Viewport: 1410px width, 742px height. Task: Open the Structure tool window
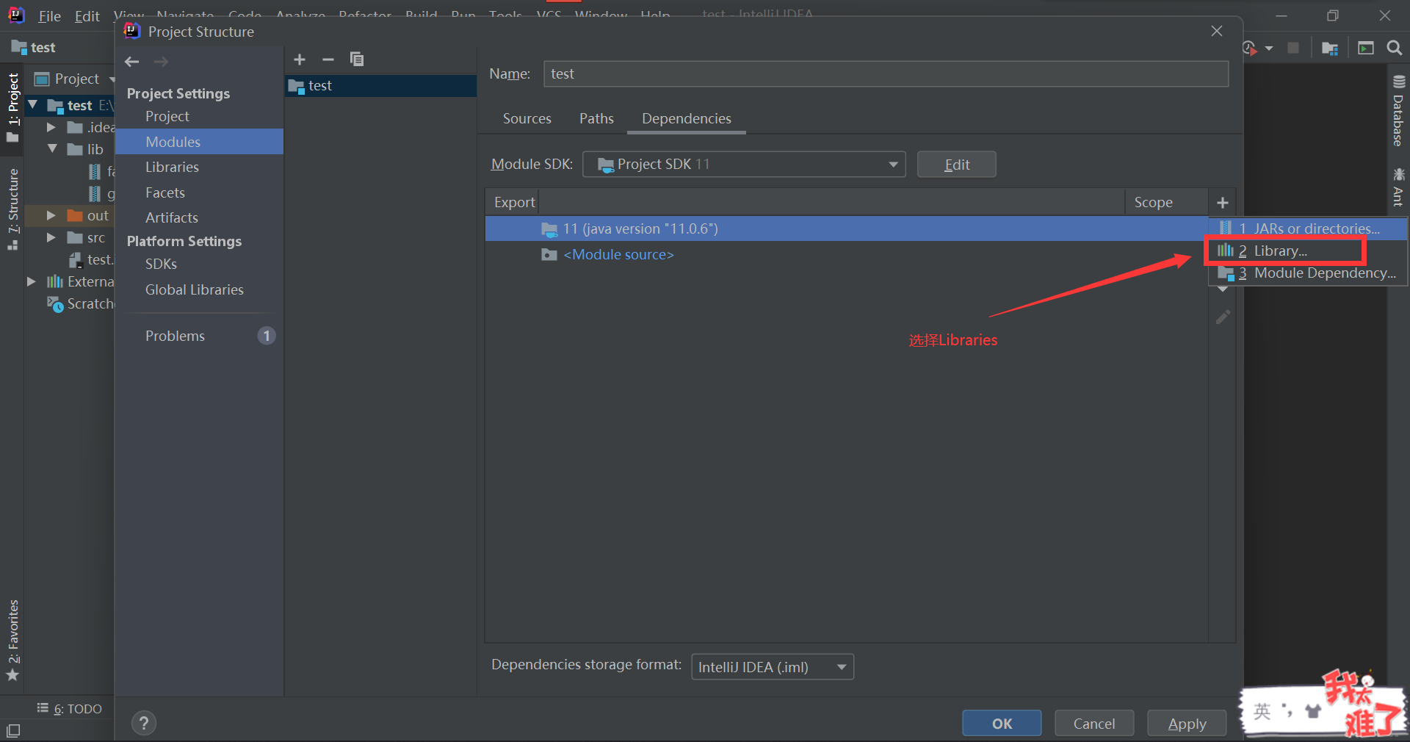pyautogui.click(x=13, y=209)
